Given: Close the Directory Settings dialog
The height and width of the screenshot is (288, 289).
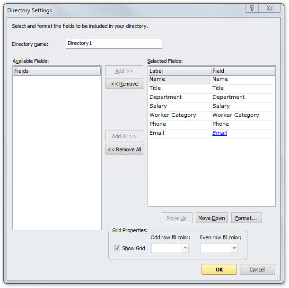Looking at the screenshot, I should 270,9.
